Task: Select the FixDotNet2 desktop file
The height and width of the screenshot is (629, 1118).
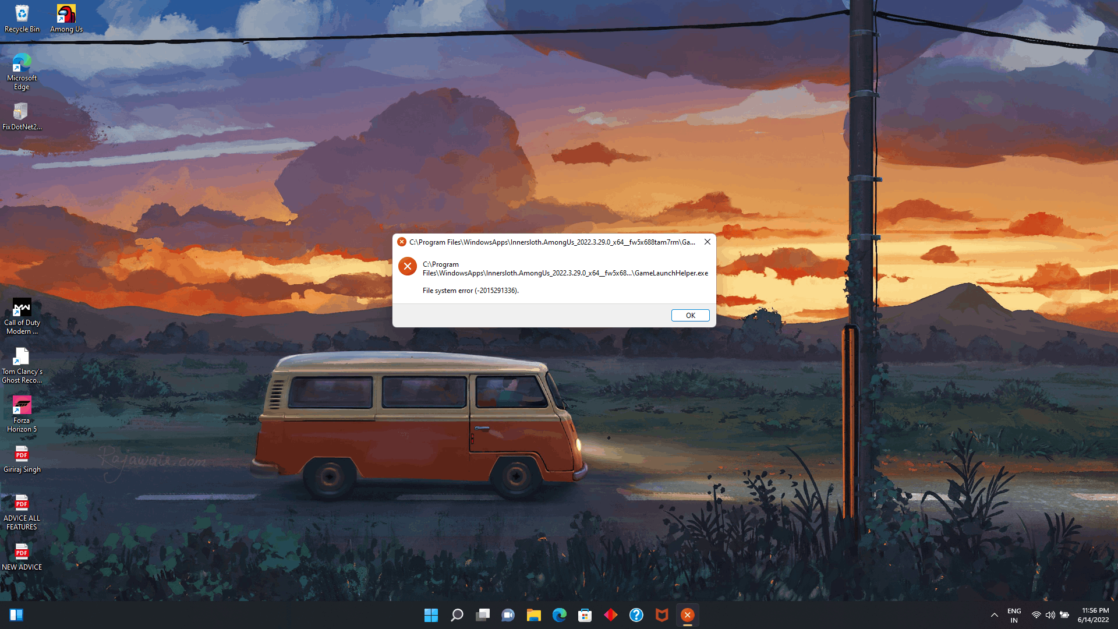Action: 22,116
